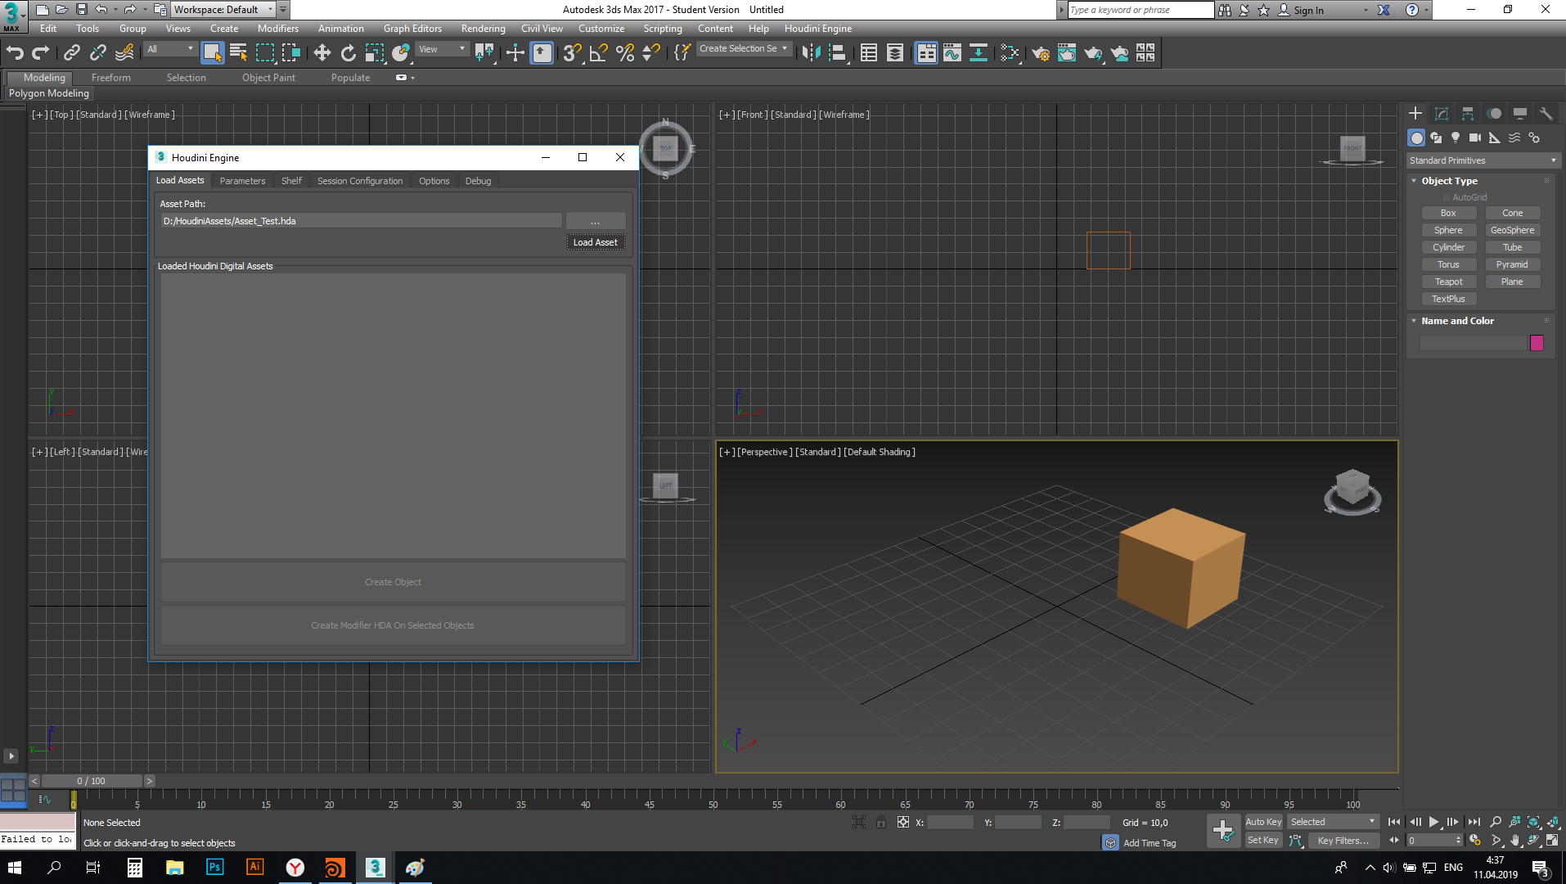Toggle the Ribbon display button
1566x884 pixels.
(x=926, y=53)
